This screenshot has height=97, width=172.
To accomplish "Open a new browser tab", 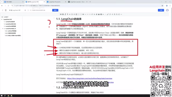I will tap(90, 2).
